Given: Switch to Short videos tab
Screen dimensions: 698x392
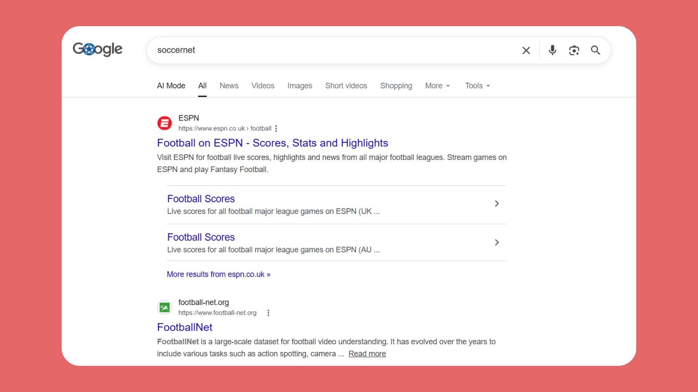Looking at the screenshot, I should [346, 86].
